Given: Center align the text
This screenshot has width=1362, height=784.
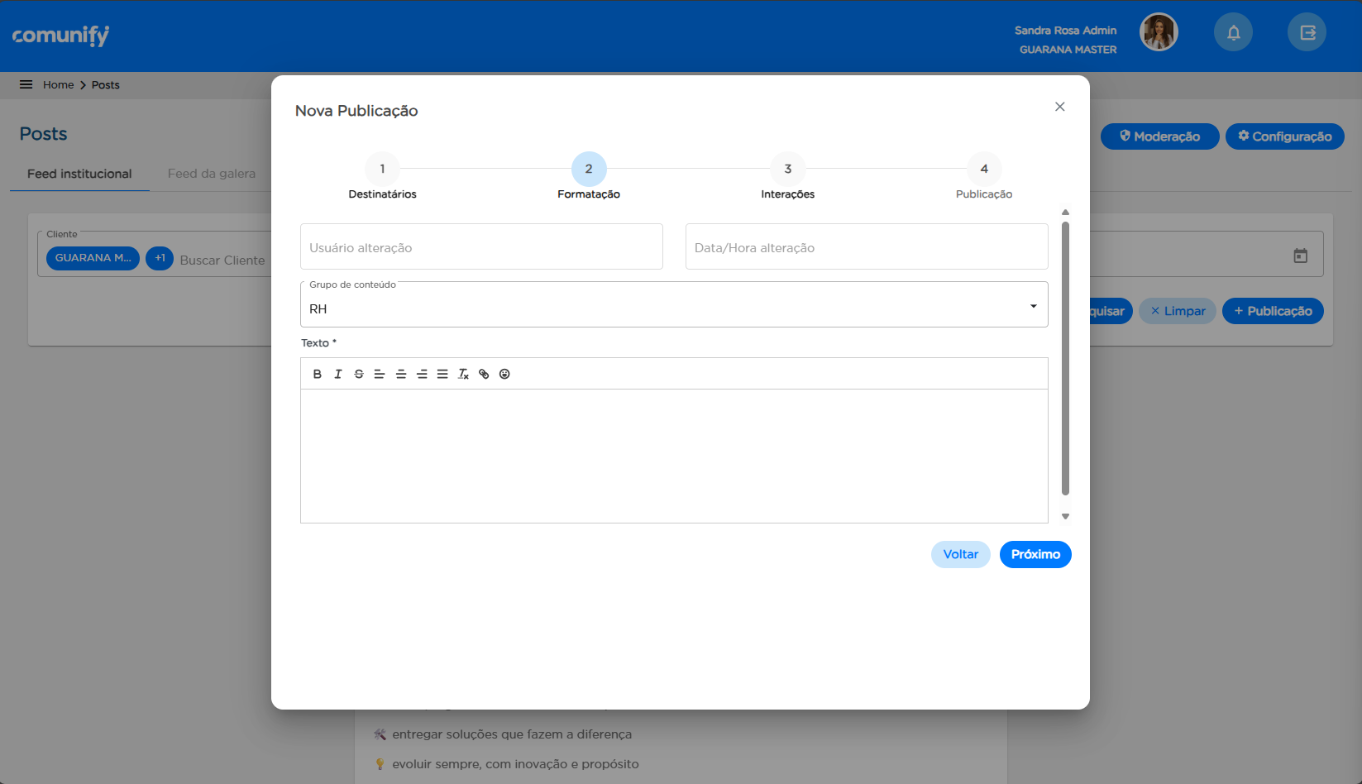Looking at the screenshot, I should pos(401,374).
